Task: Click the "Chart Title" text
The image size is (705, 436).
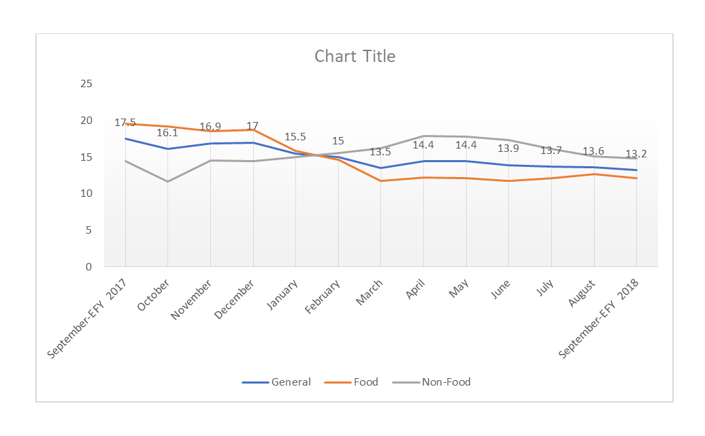Action: click(x=355, y=56)
